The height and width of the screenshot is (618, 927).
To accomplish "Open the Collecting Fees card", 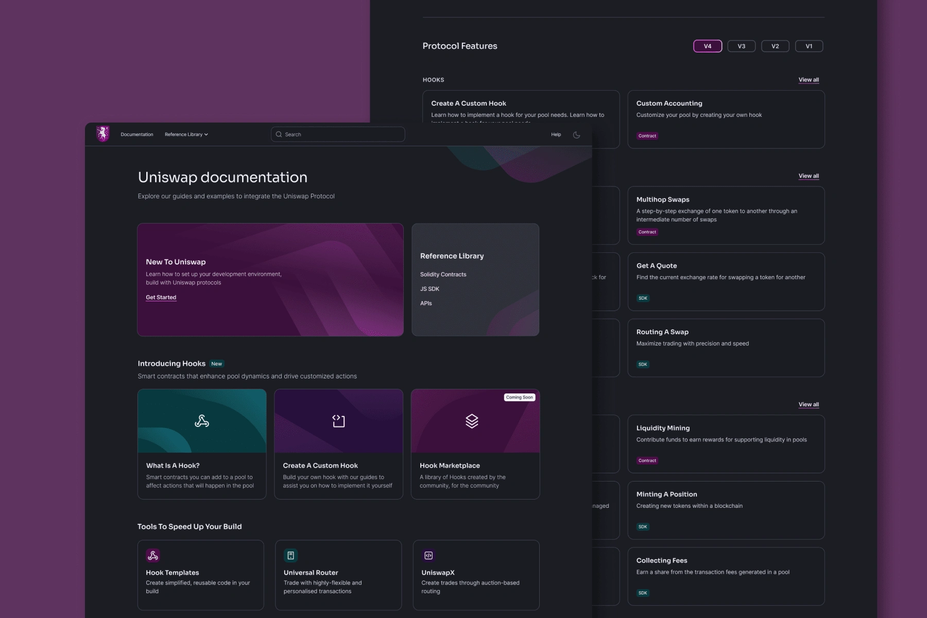I will pos(726,576).
